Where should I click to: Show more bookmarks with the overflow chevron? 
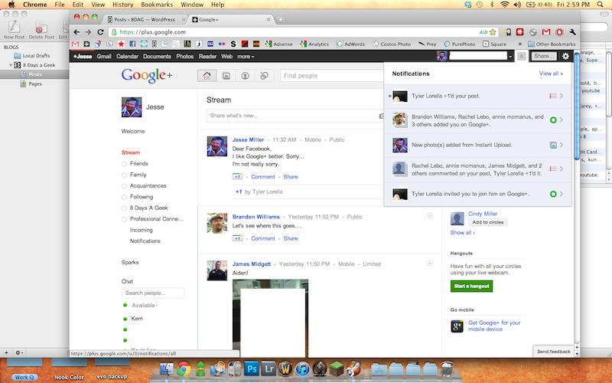tap(520, 44)
